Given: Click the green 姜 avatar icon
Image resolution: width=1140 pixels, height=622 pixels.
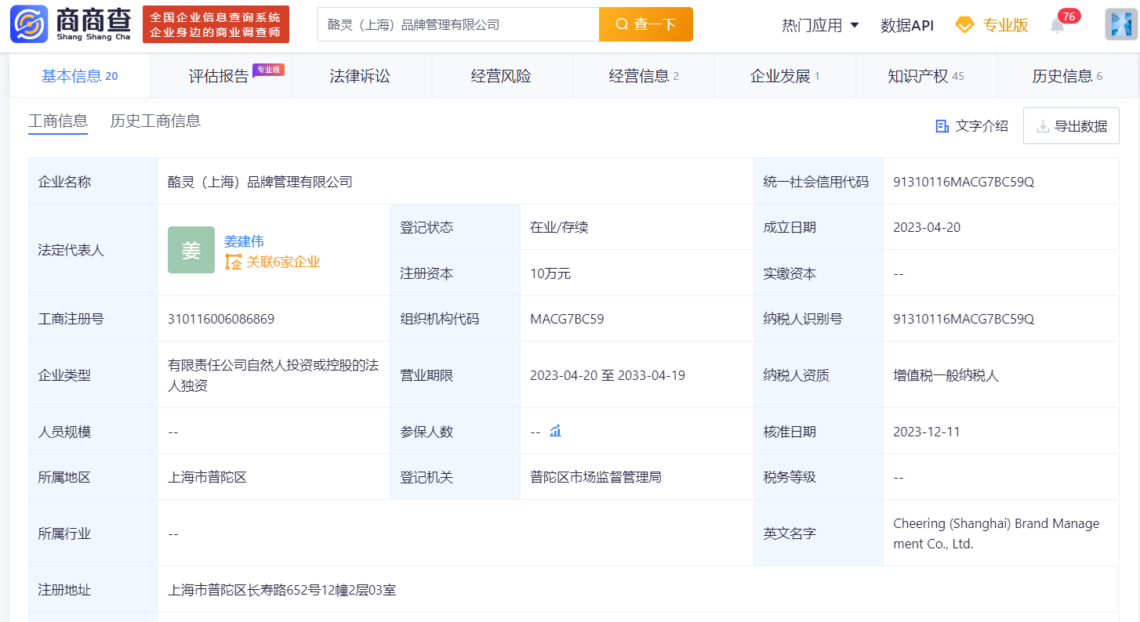Looking at the screenshot, I should click(x=191, y=250).
